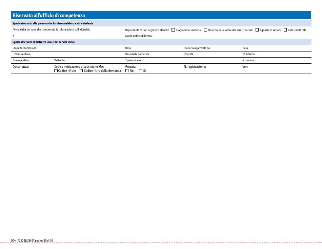This screenshot has height=249, width=322.
Task: Check the Codice rifiuto checkbox
Action: pos(57,70)
